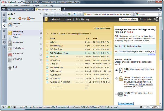Click the Fridge settings gear
The image size is (164, 111).
(41, 38)
